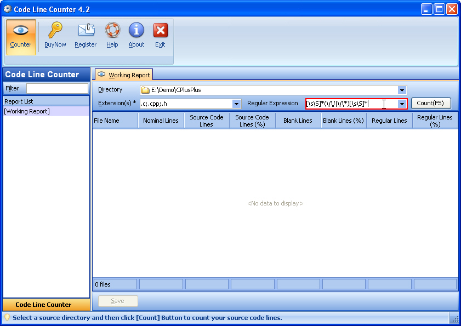The width and height of the screenshot is (461, 326).
Task: Click into the Filter text field
Action: coord(57,88)
